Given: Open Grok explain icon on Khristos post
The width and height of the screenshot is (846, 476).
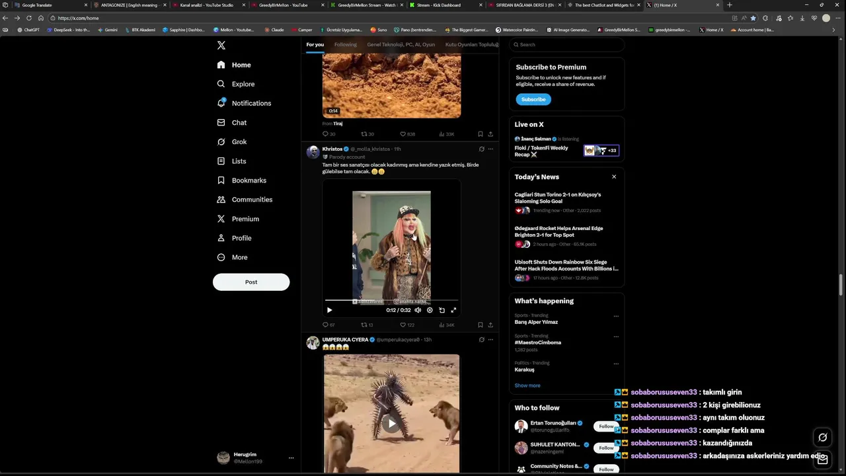Looking at the screenshot, I should click(x=481, y=149).
